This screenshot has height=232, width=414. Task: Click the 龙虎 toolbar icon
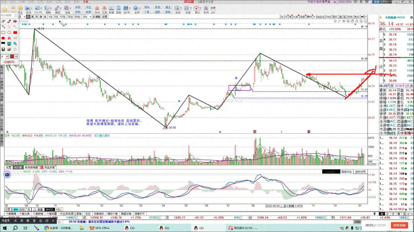[x=104, y=9]
